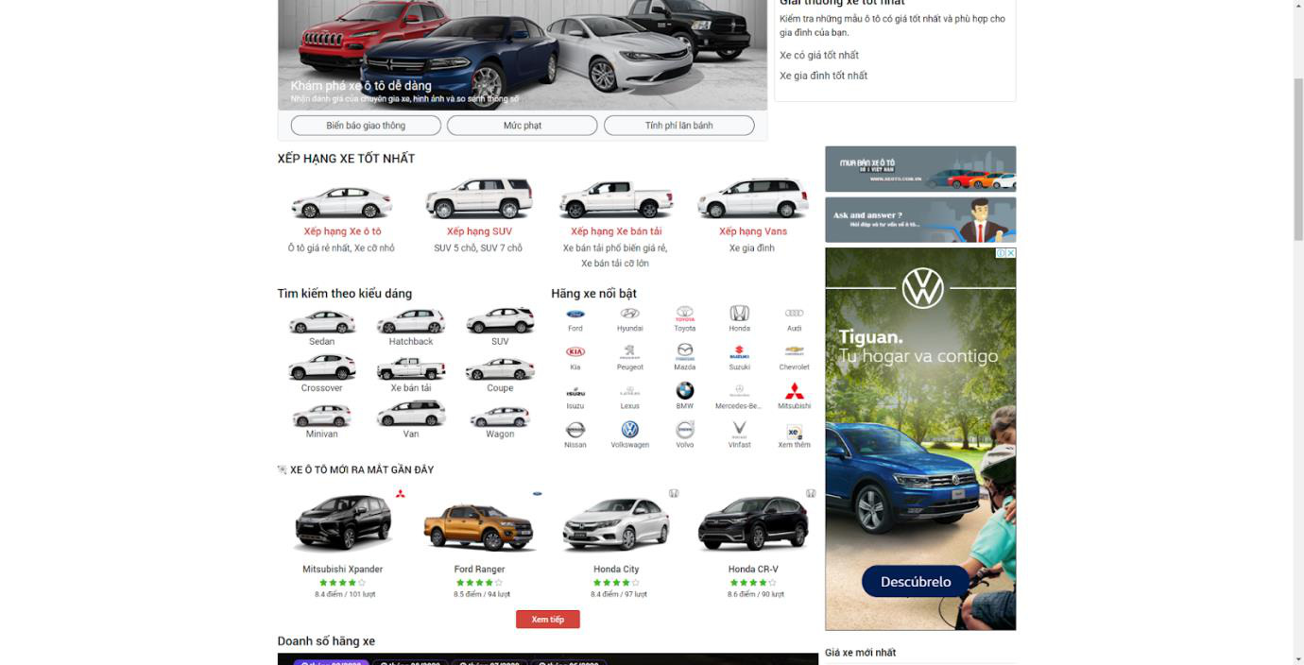Viewport: 1304px width, 665px height.
Task: Select the Vinfast brand logo
Action: click(x=740, y=429)
